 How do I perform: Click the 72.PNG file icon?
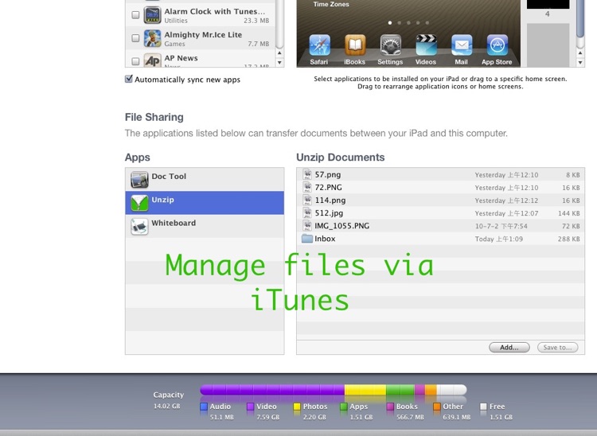[x=307, y=187]
